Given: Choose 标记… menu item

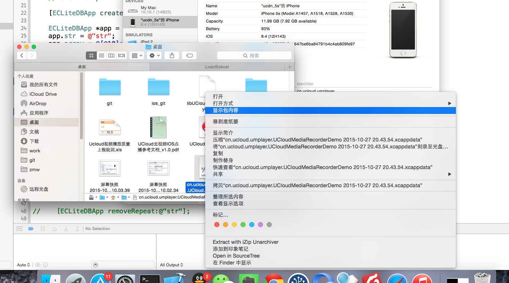Looking at the screenshot, I should coord(220,215).
